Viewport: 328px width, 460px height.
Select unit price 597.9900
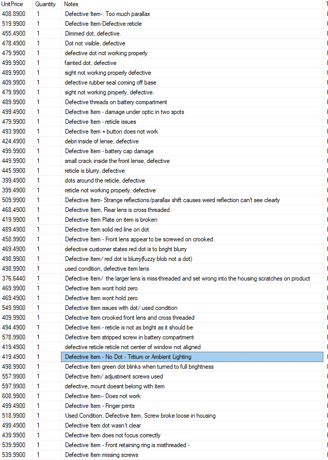click(16, 386)
